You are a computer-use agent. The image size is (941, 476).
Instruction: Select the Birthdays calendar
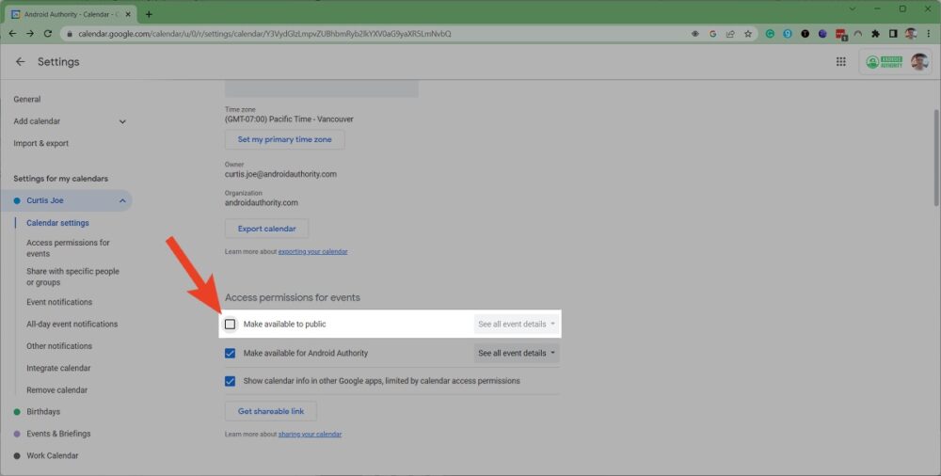(43, 412)
